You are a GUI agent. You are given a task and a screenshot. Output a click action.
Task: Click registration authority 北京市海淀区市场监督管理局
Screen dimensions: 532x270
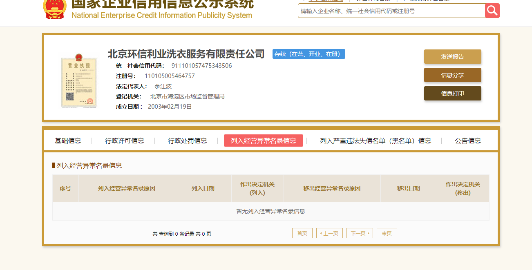(x=188, y=96)
